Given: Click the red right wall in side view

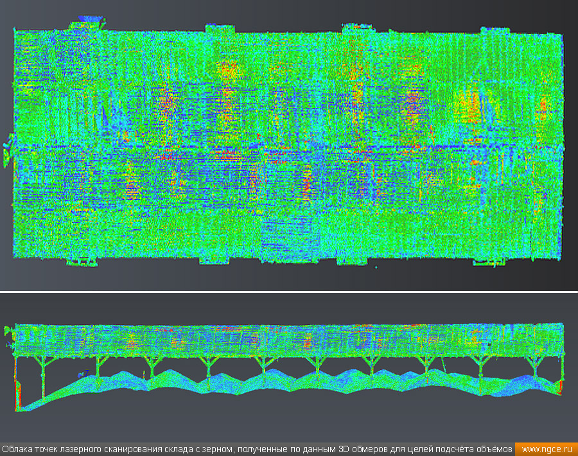Looking at the screenshot, I should coord(561,387).
